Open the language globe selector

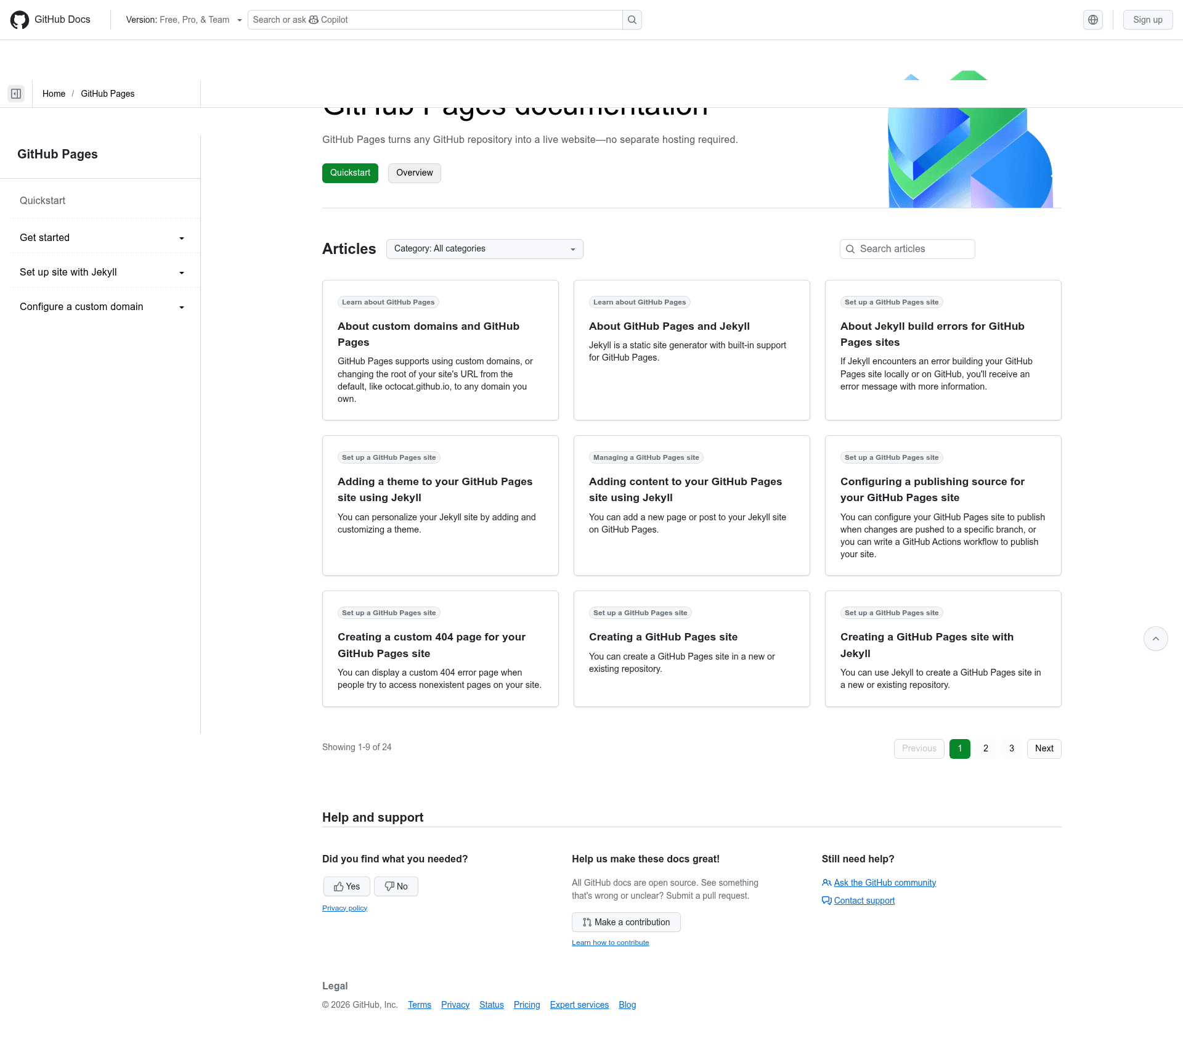(x=1093, y=20)
